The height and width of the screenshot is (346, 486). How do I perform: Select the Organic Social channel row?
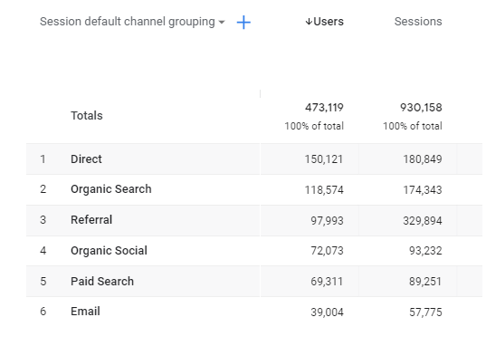click(x=254, y=250)
